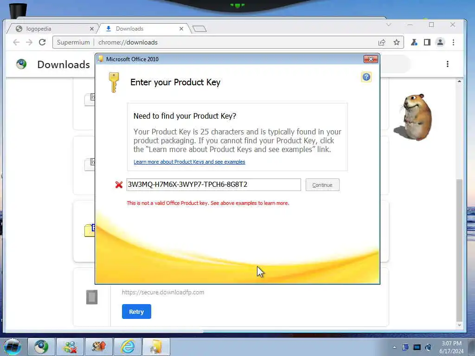Click the round globe-like system tray icon
475x356 pixels.
tap(428, 347)
